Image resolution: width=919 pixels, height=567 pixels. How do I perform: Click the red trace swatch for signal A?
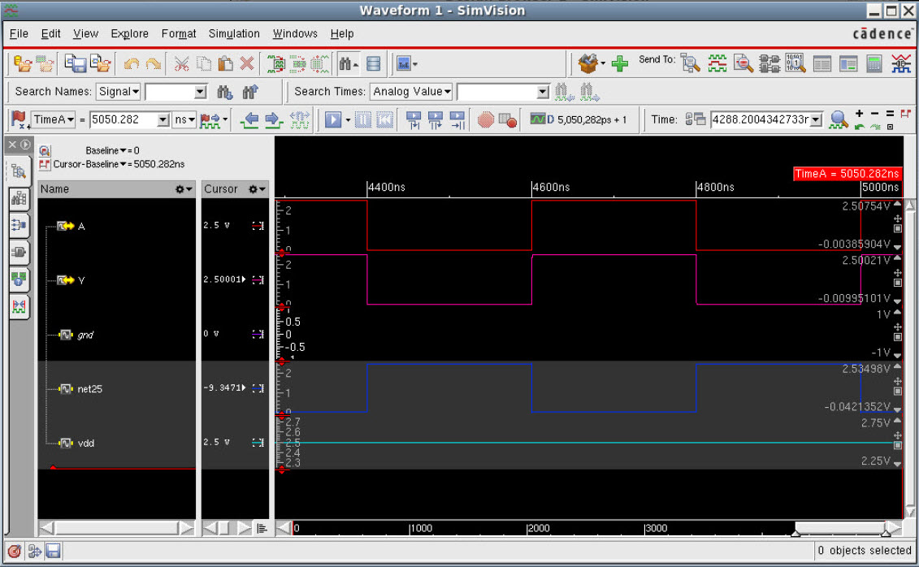pos(258,226)
